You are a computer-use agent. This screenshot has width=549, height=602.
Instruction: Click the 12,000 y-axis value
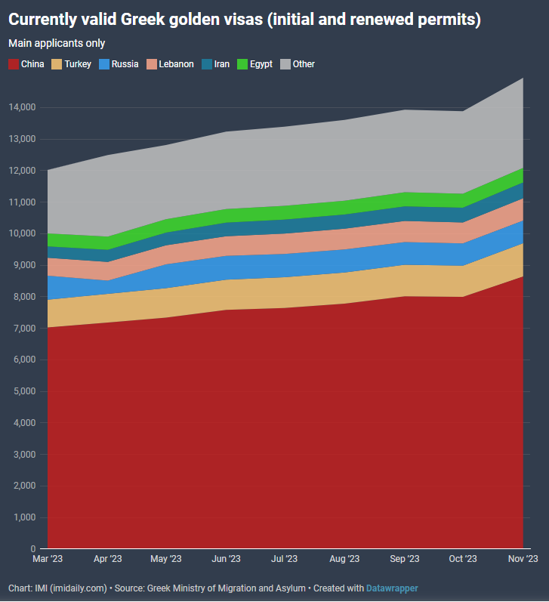22,171
